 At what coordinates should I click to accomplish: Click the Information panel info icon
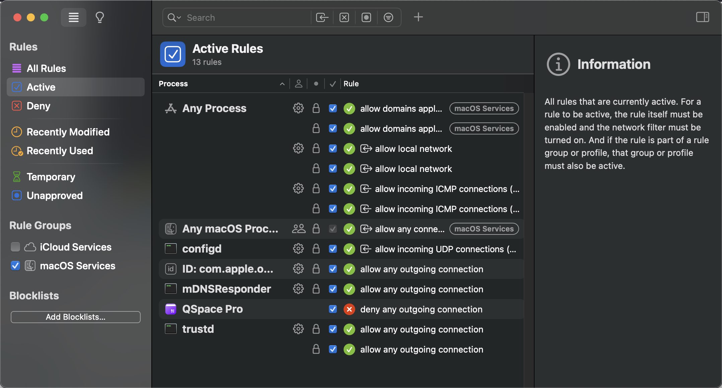click(x=558, y=64)
